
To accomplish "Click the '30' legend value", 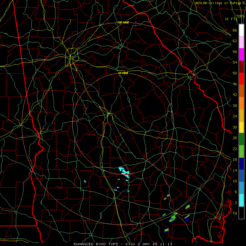I will (x=235, y=127).
